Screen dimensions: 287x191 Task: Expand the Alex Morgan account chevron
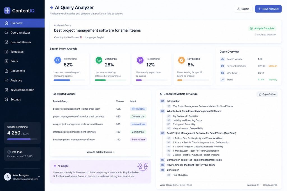(39, 177)
